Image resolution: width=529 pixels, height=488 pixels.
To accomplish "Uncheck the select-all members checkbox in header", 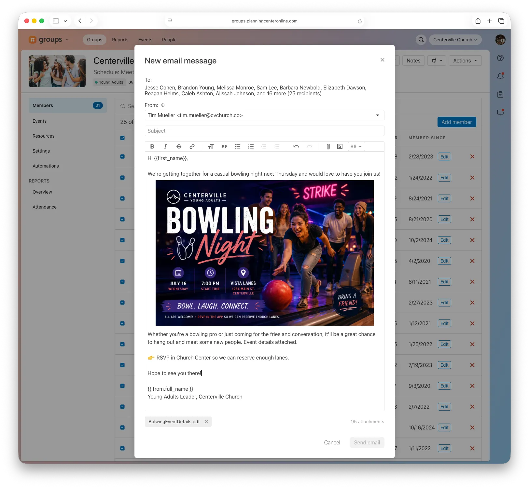I will (122, 138).
